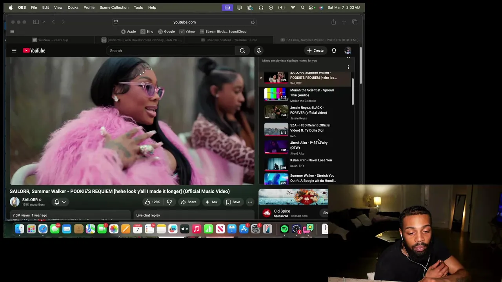
Task: Open the SAILORR channel name link
Action: click(30, 200)
